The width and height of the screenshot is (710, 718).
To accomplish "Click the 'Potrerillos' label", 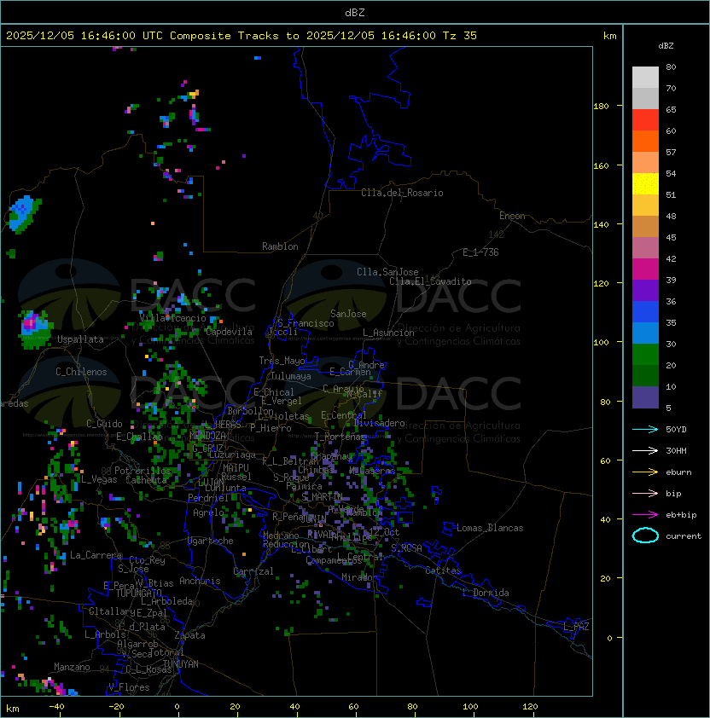I will pyautogui.click(x=143, y=471).
